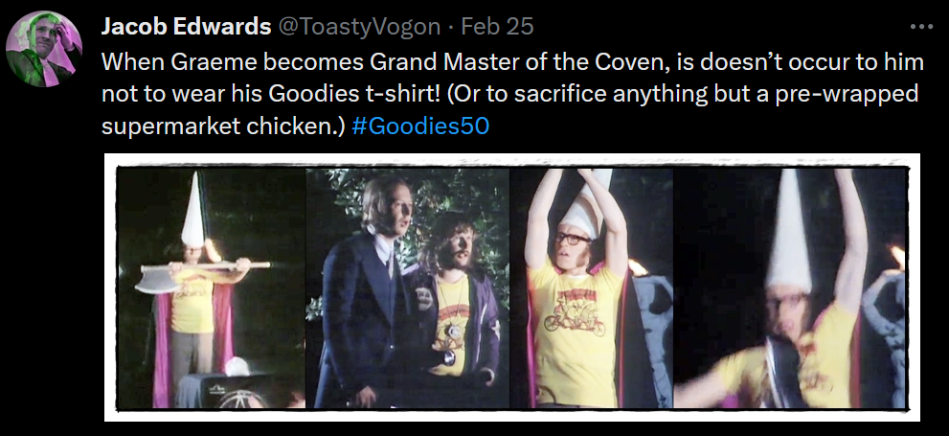
Task: Follow the #Goodies50 hashtag
Action: click(x=420, y=126)
